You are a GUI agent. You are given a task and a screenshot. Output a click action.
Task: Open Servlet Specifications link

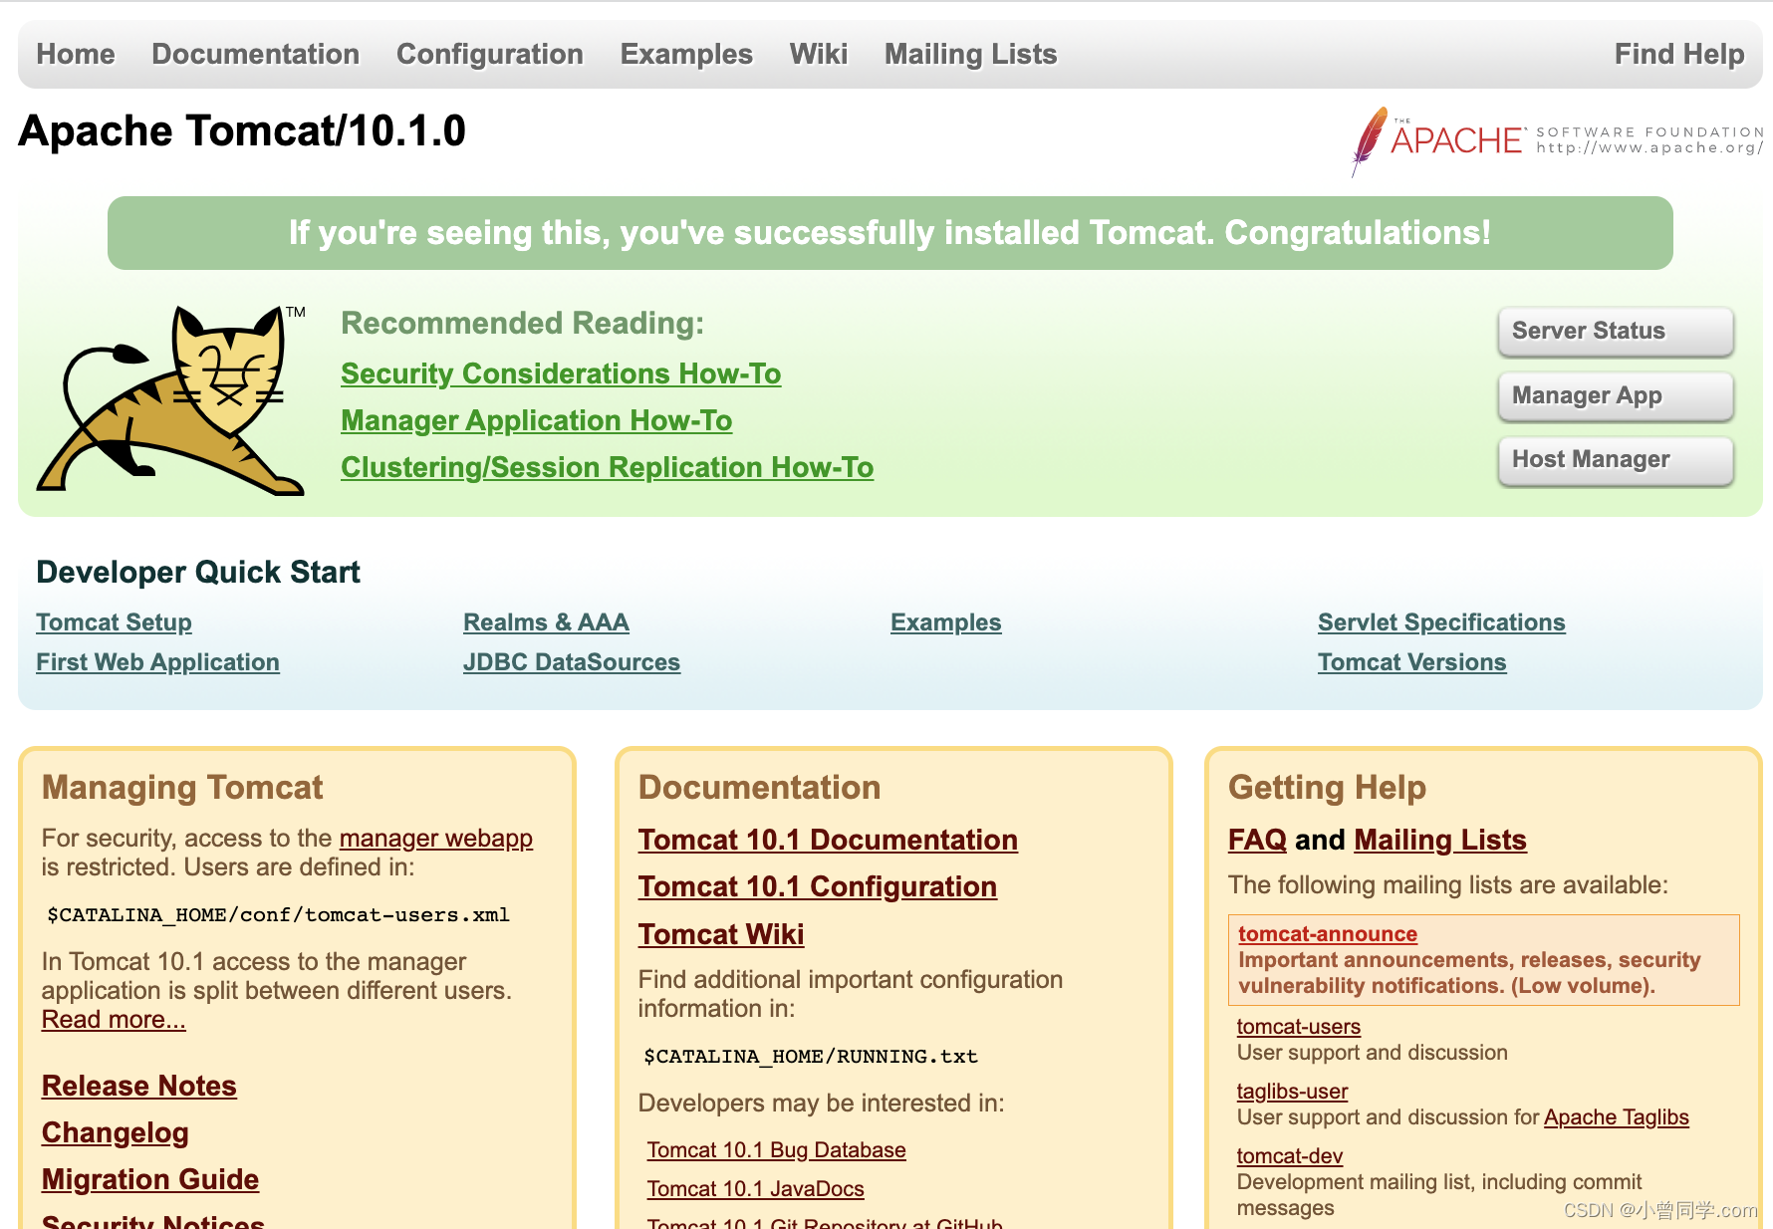click(x=1441, y=622)
